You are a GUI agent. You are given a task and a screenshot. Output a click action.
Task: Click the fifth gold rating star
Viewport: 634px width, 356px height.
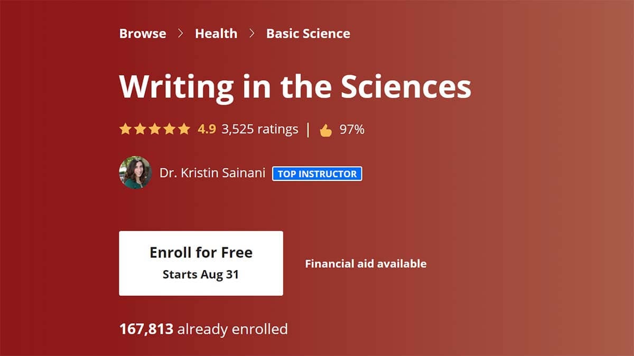tap(184, 129)
